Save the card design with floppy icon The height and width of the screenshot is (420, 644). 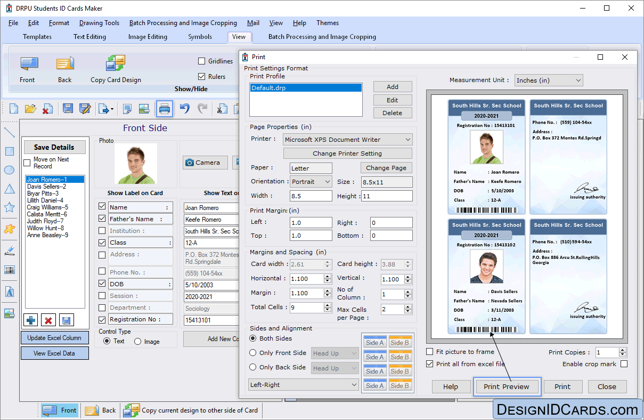click(68, 109)
